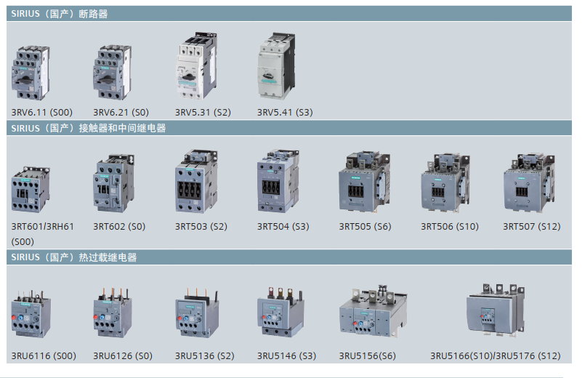The height and width of the screenshot is (378, 585).
Task: Click the "3RT601/3RH61 (S00)" label
Action: pos(43,234)
